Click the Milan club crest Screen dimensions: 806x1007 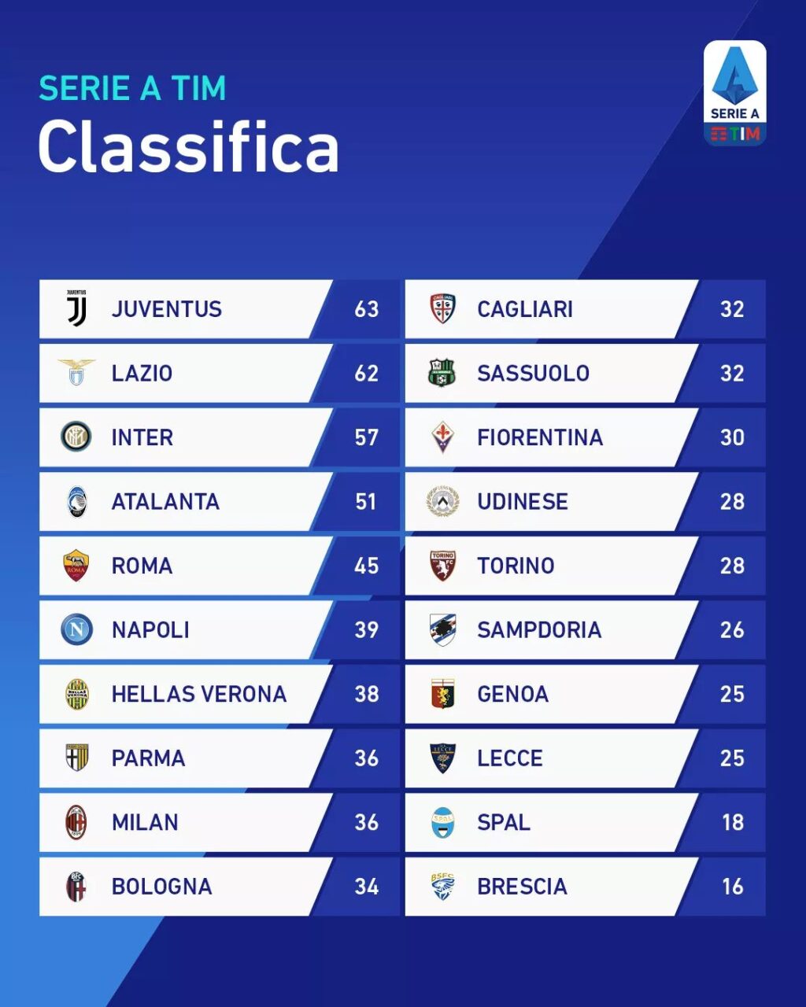tap(76, 822)
